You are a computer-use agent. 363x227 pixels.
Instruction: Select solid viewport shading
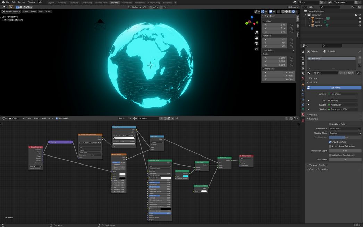(286, 11)
